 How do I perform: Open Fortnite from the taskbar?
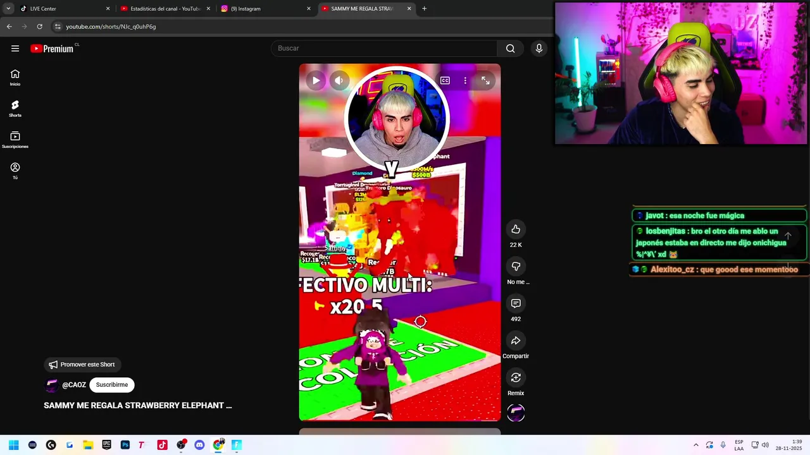[237, 445]
